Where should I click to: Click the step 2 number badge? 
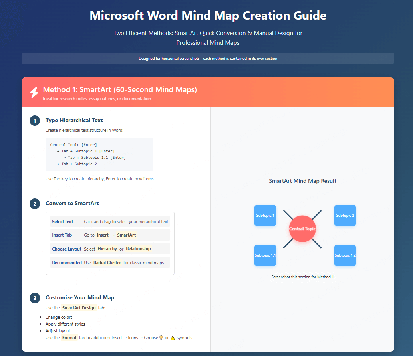(35, 204)
